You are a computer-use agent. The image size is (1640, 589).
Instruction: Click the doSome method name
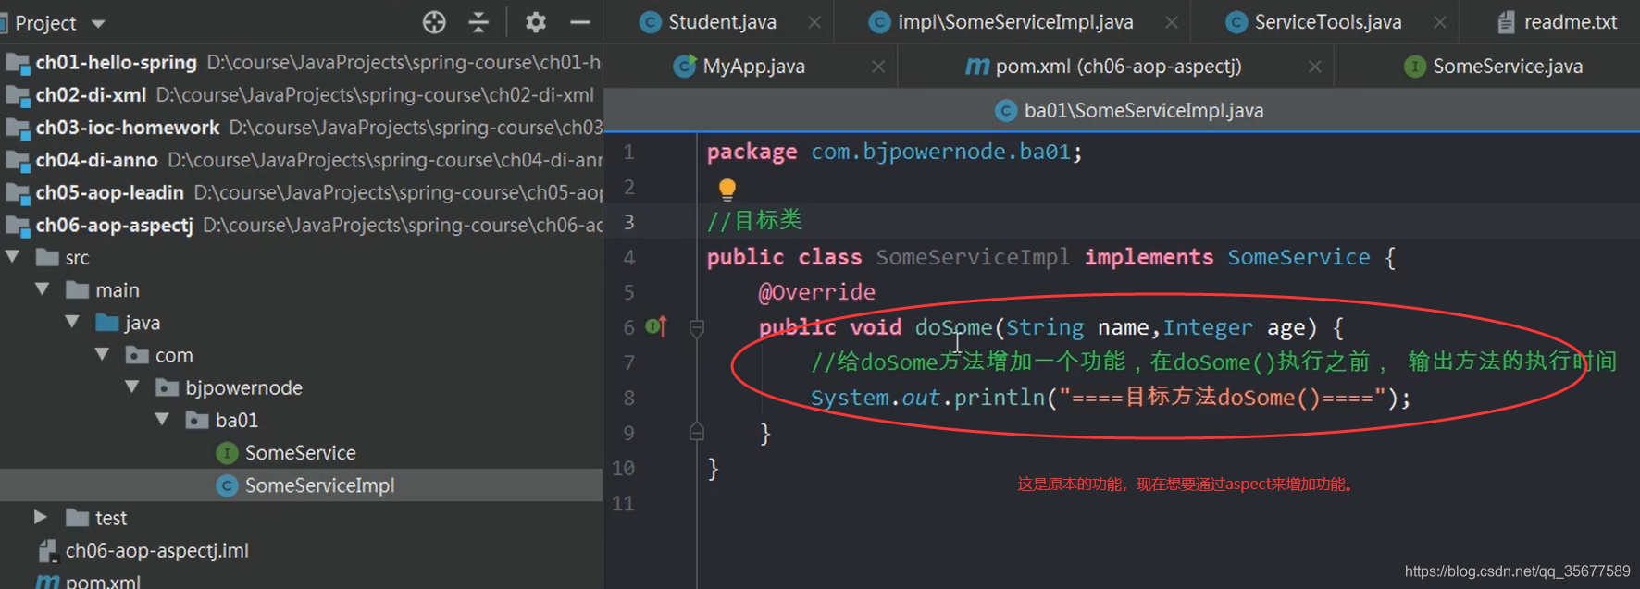[x=953, y=327]
